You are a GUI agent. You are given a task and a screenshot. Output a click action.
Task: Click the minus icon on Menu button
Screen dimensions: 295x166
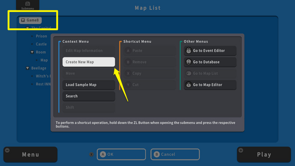click(7, 150)
